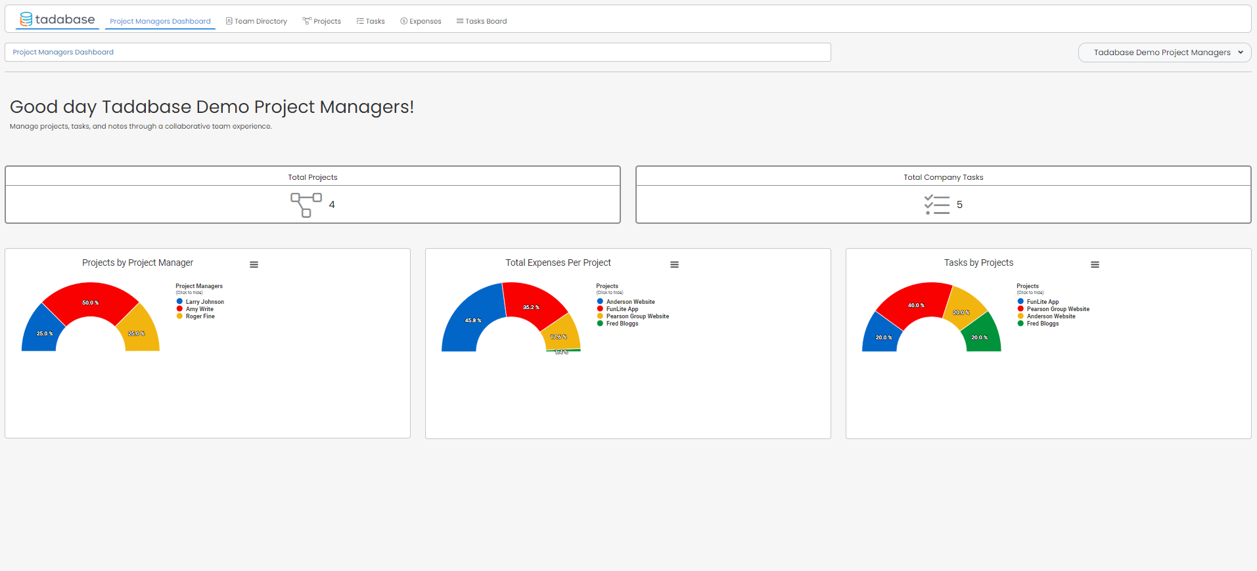This screenshot has height=571, width=1257.
Task: Click the Tasks list nav icon
Action: pyautogui.click(x=360, y=21)
